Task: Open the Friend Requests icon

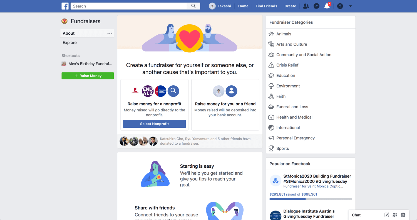Action: [306, 6]
